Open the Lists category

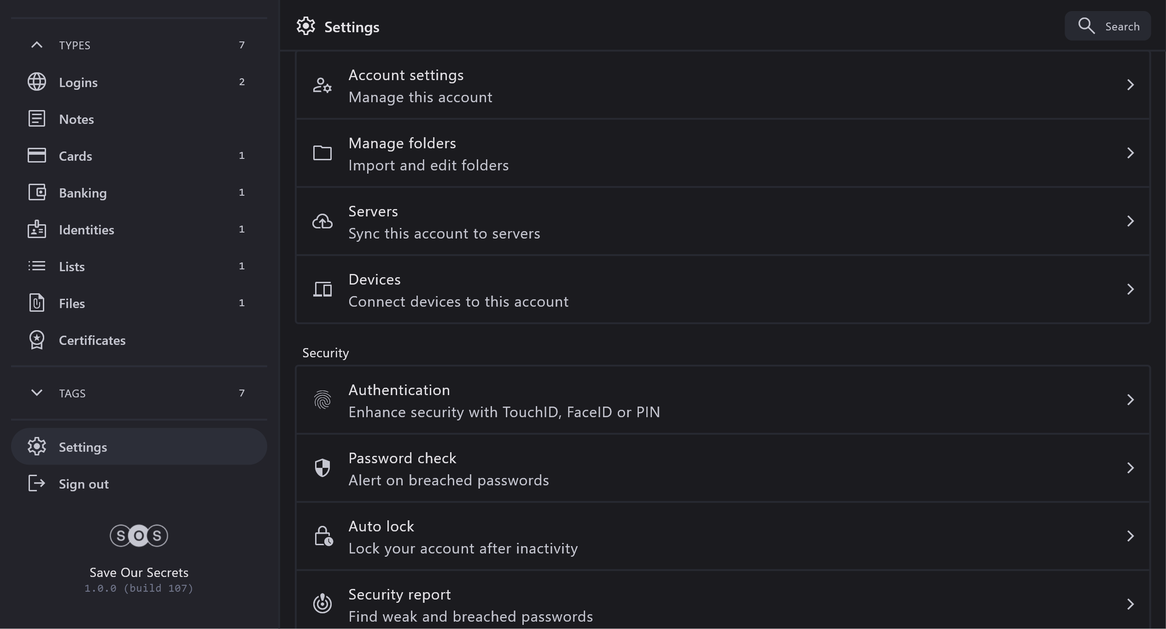coord(72,267)
